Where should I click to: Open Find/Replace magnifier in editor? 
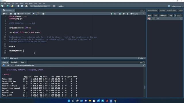click(34, 14)
